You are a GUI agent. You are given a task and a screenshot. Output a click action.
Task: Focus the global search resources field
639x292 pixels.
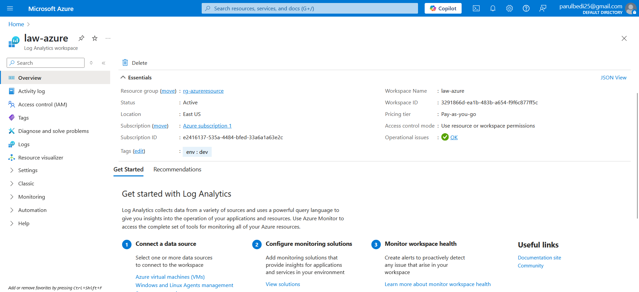pos(310,8)
